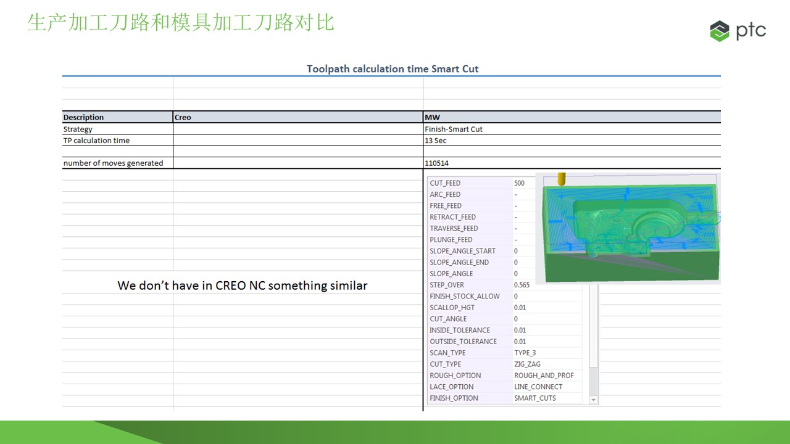Viewport: 790px width, 444px height.
Task: Click the STEP_OVER value 0.565
Action: pos(522,285)
